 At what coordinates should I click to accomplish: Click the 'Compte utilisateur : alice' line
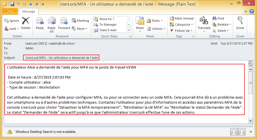coord(29,82)
